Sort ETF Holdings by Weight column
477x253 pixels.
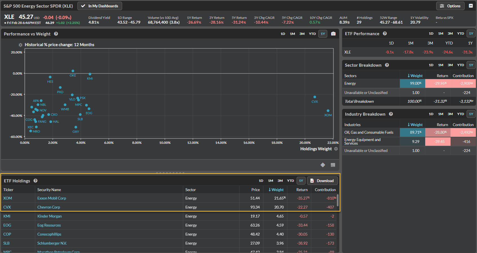coord(276,190)
